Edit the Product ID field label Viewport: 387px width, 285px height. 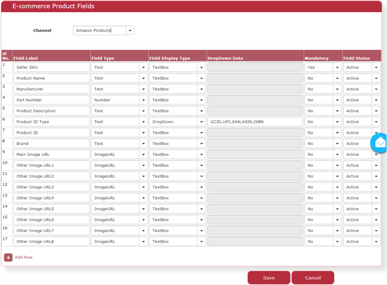tap(52, 133)
